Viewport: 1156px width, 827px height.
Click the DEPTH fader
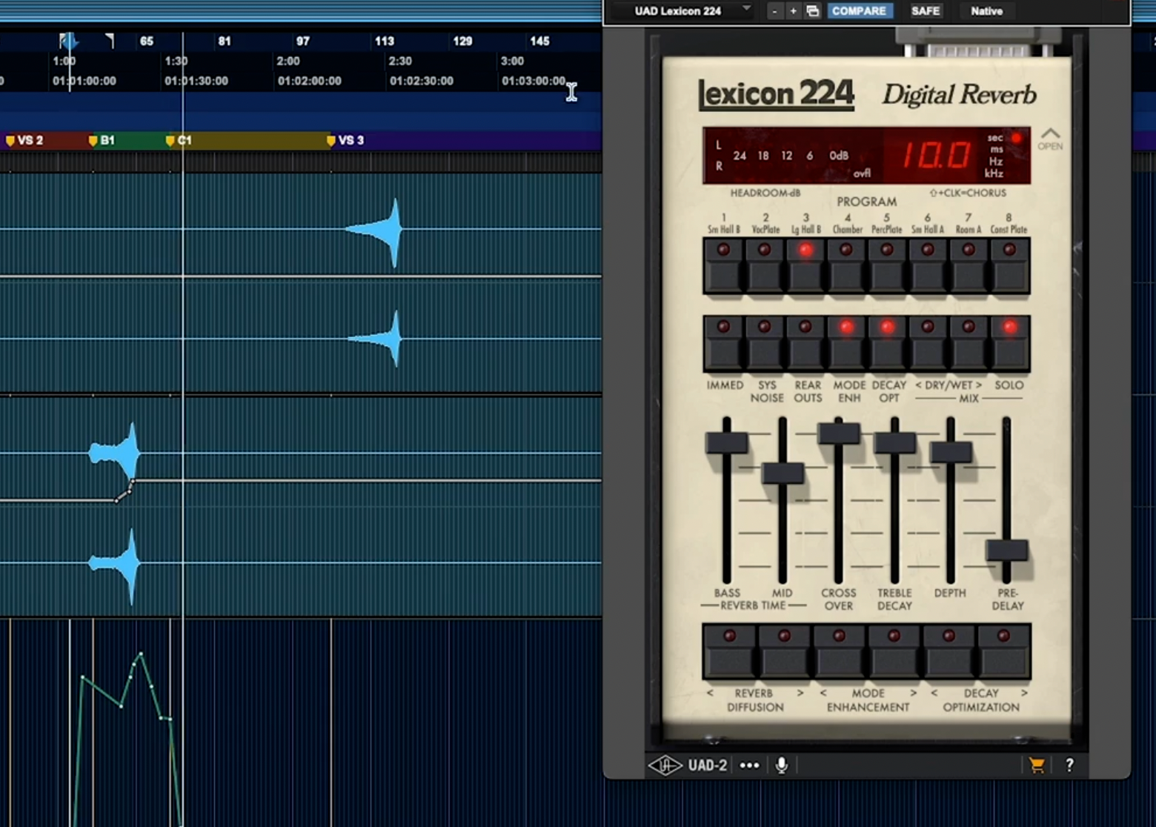[951, 452]
